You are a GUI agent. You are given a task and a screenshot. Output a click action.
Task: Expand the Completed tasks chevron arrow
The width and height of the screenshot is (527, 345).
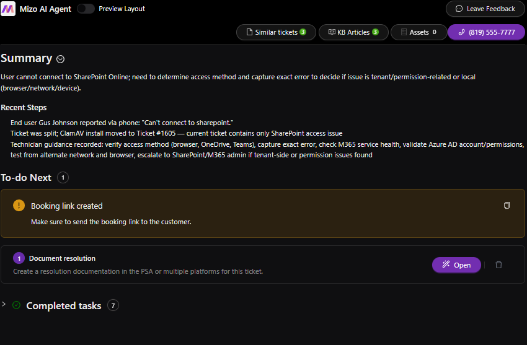pyautogui.click(x=4, y=305)
